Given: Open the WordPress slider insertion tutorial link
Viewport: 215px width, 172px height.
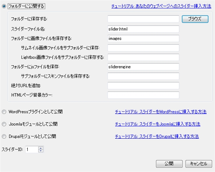Looking at the screenshot, I should [161, 112].
